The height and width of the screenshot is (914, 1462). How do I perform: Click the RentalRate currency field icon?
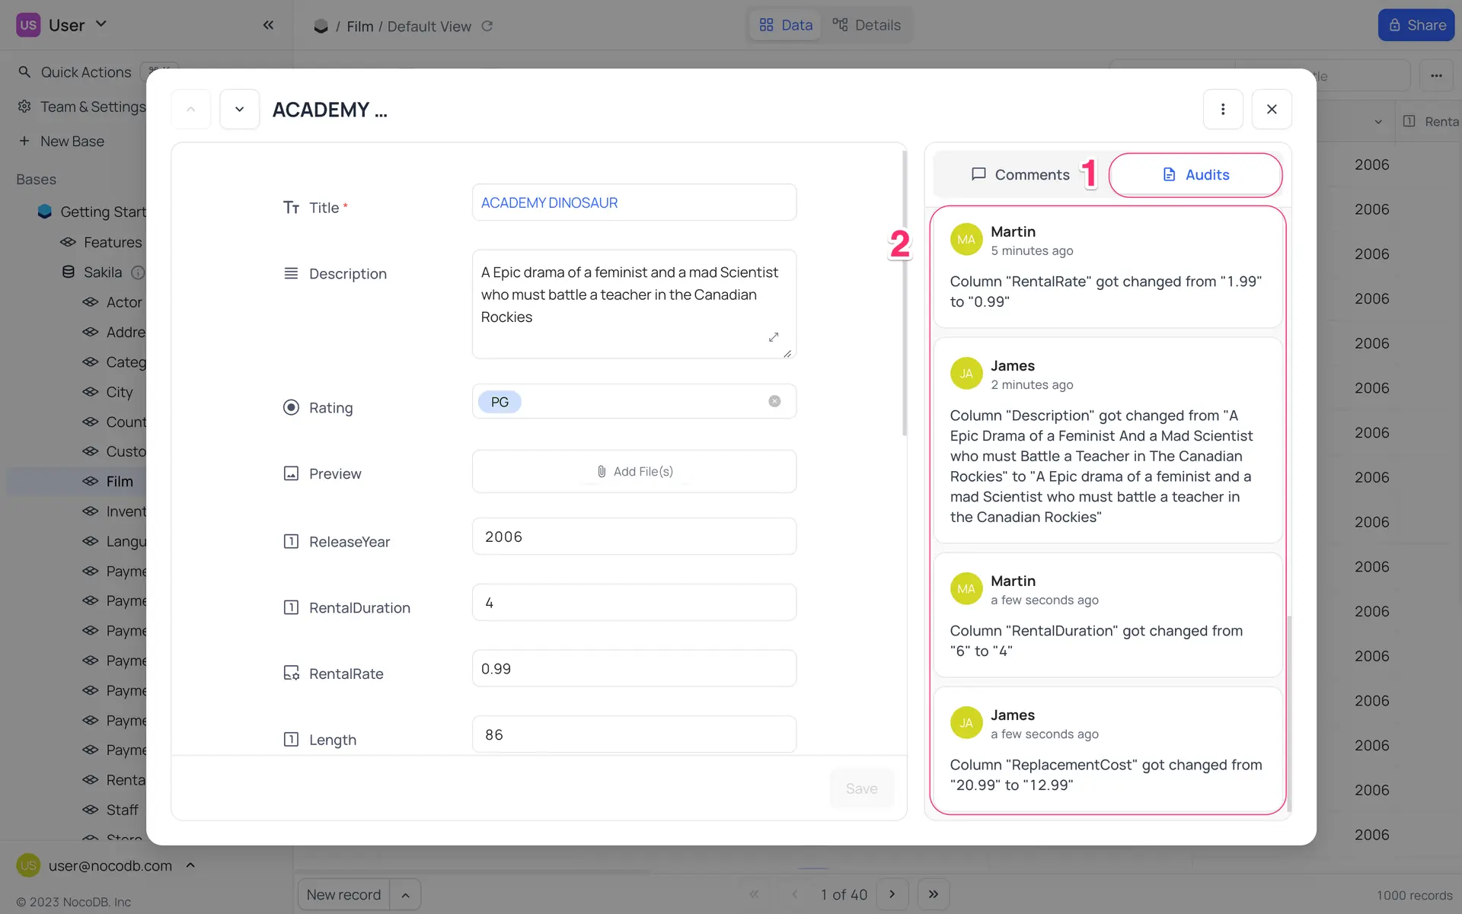pyautogui.click(x=291, y=673)
